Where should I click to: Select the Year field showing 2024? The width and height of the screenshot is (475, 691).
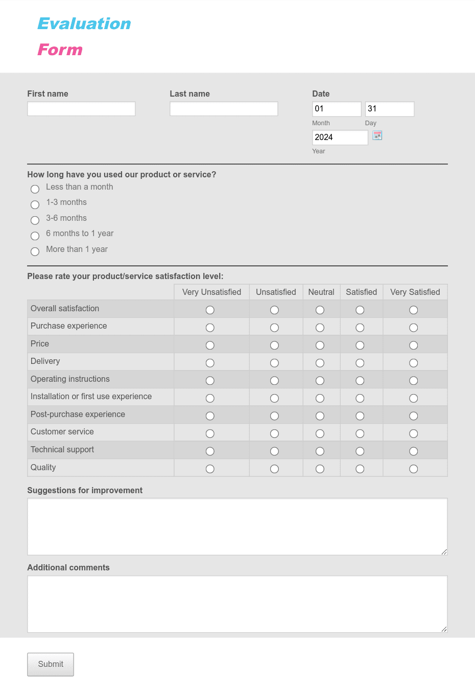click(340, 137)
